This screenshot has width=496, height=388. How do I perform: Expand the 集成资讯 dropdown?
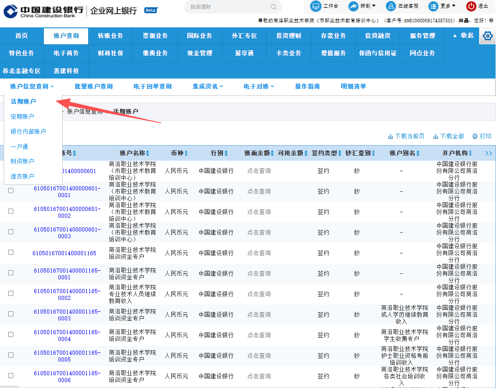point(208,86)
